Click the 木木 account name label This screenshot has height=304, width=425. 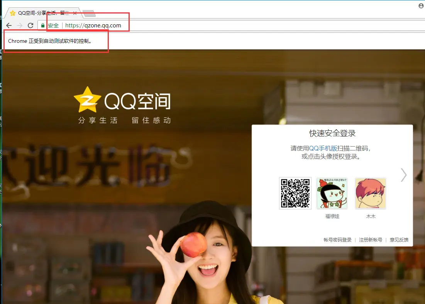click(x=371, y=216)
